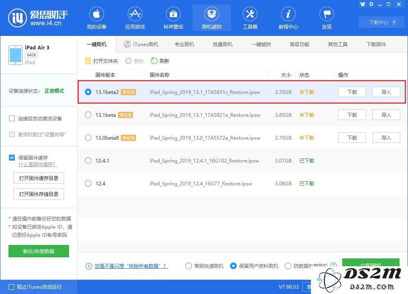This screenshot has width=408, height=294.
Task: Click the skin (shirt) icon in title bar
Action: pyautogui.click(x=363, y=4)
